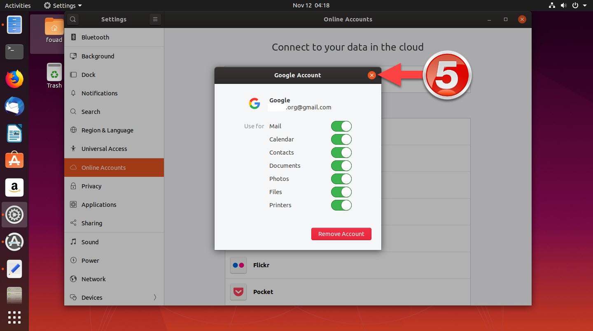Image resolution: width=593 pixels, height=331 pixels.
Task: Open Thunderbird mail from the dock
Action: [x=14, y=106]
